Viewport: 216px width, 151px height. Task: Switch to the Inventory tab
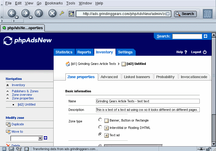(104, 52)
